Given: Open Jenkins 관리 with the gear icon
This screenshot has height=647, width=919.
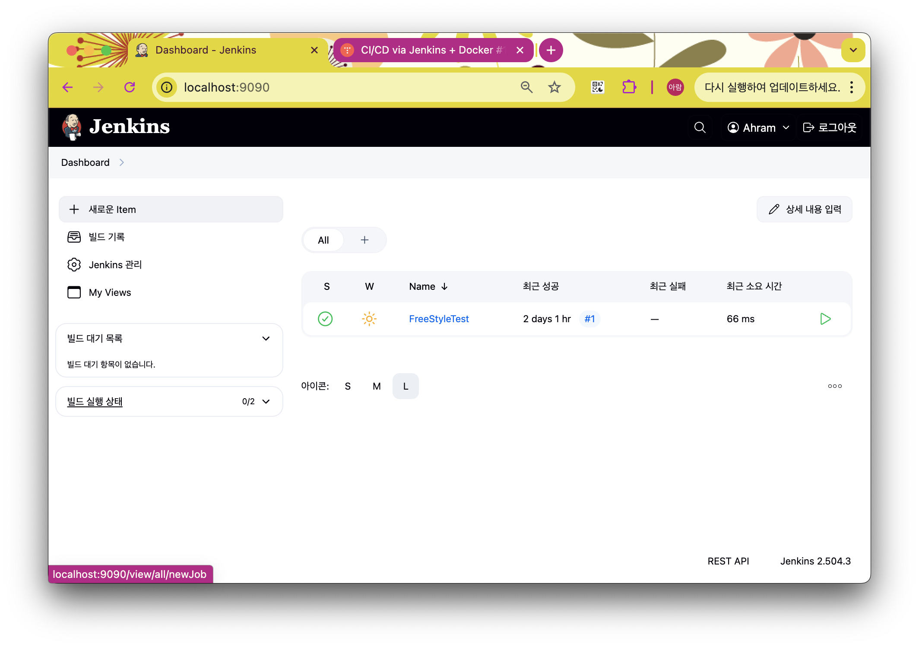Looking at the screenshot, I should pyautogui.click(x=115, y=265).
